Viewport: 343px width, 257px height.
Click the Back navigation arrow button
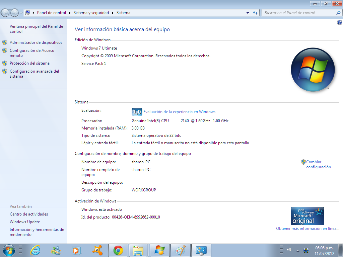coord(5,13)
